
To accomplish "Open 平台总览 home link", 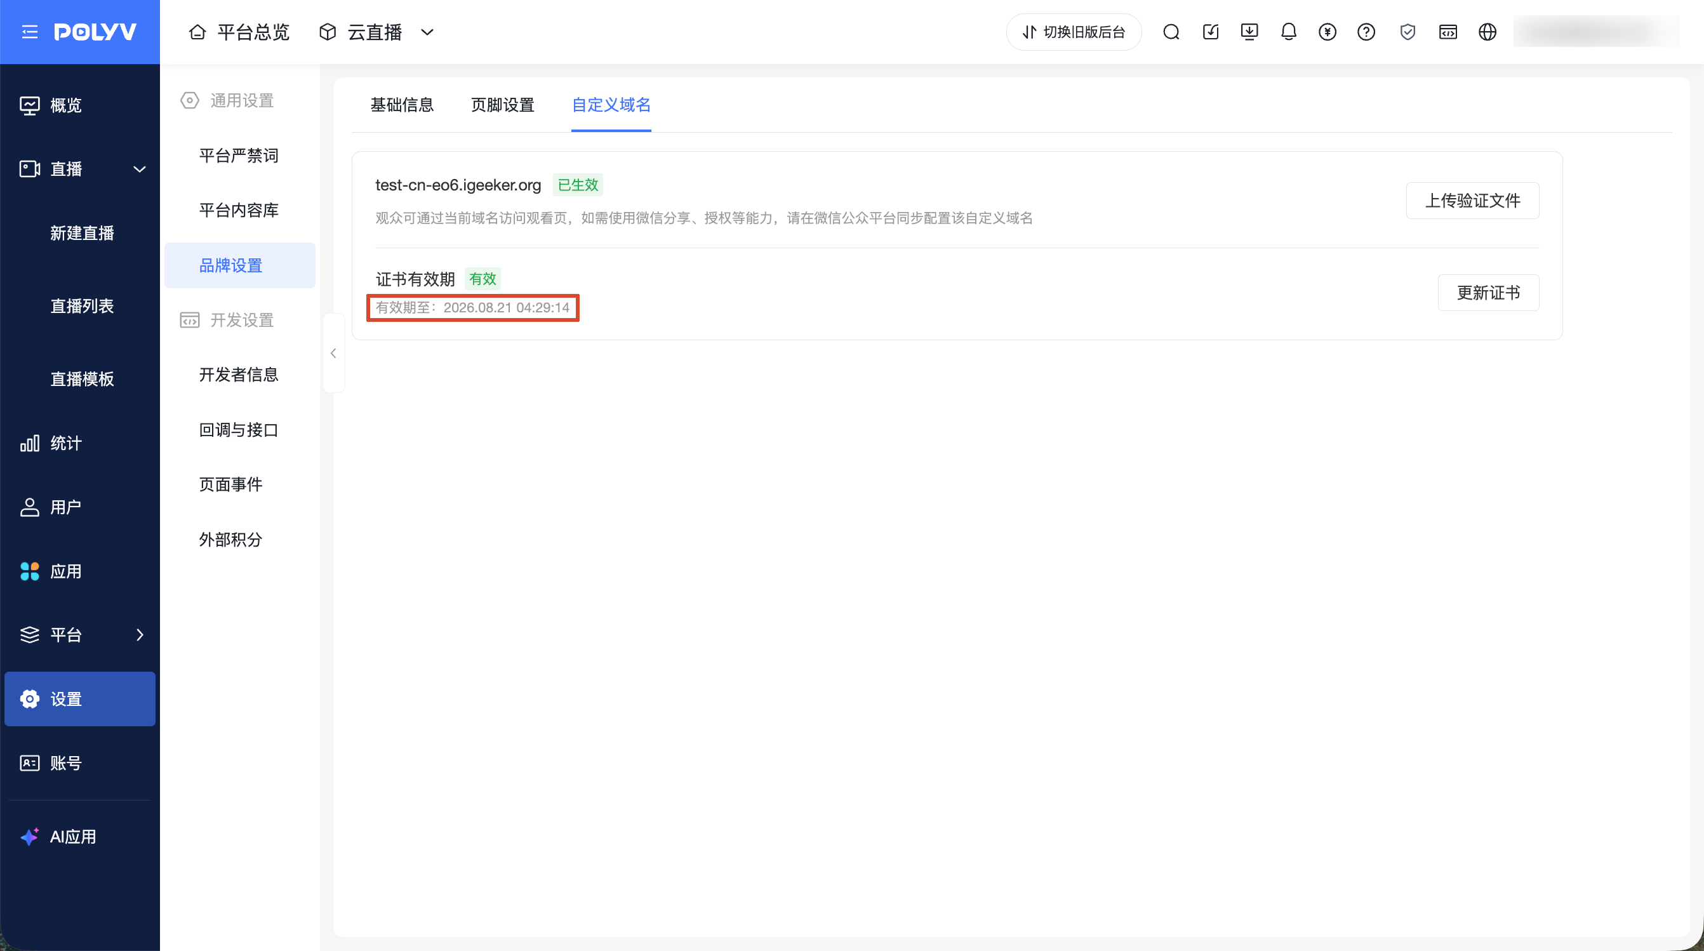I will (239, 32).
